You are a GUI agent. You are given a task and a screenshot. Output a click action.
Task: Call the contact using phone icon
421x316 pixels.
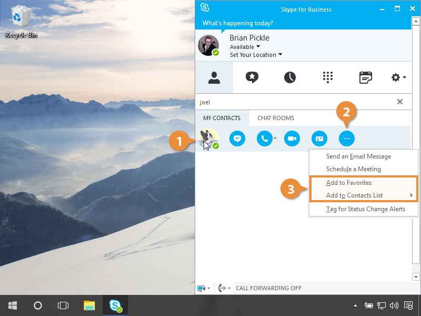pos(264,139)
